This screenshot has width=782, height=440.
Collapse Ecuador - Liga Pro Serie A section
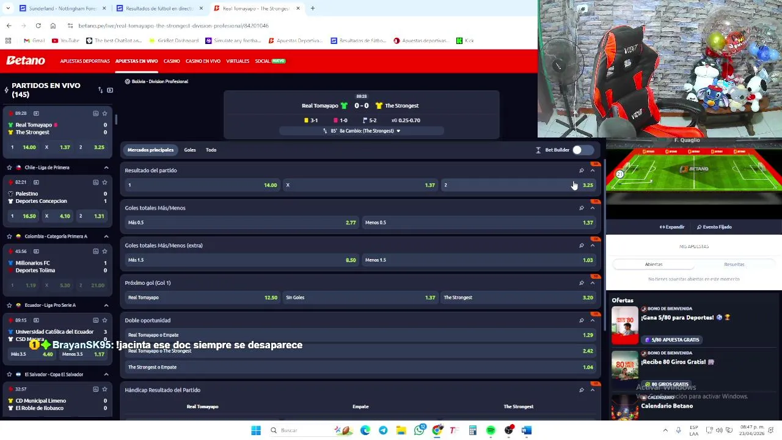tap(106, 305)
